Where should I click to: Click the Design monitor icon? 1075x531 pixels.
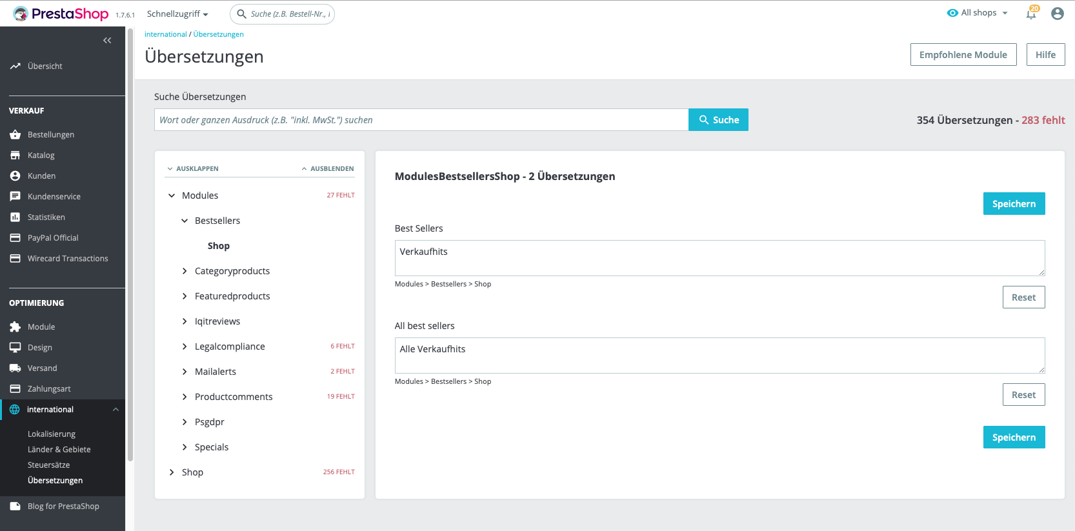click(15, 348)
